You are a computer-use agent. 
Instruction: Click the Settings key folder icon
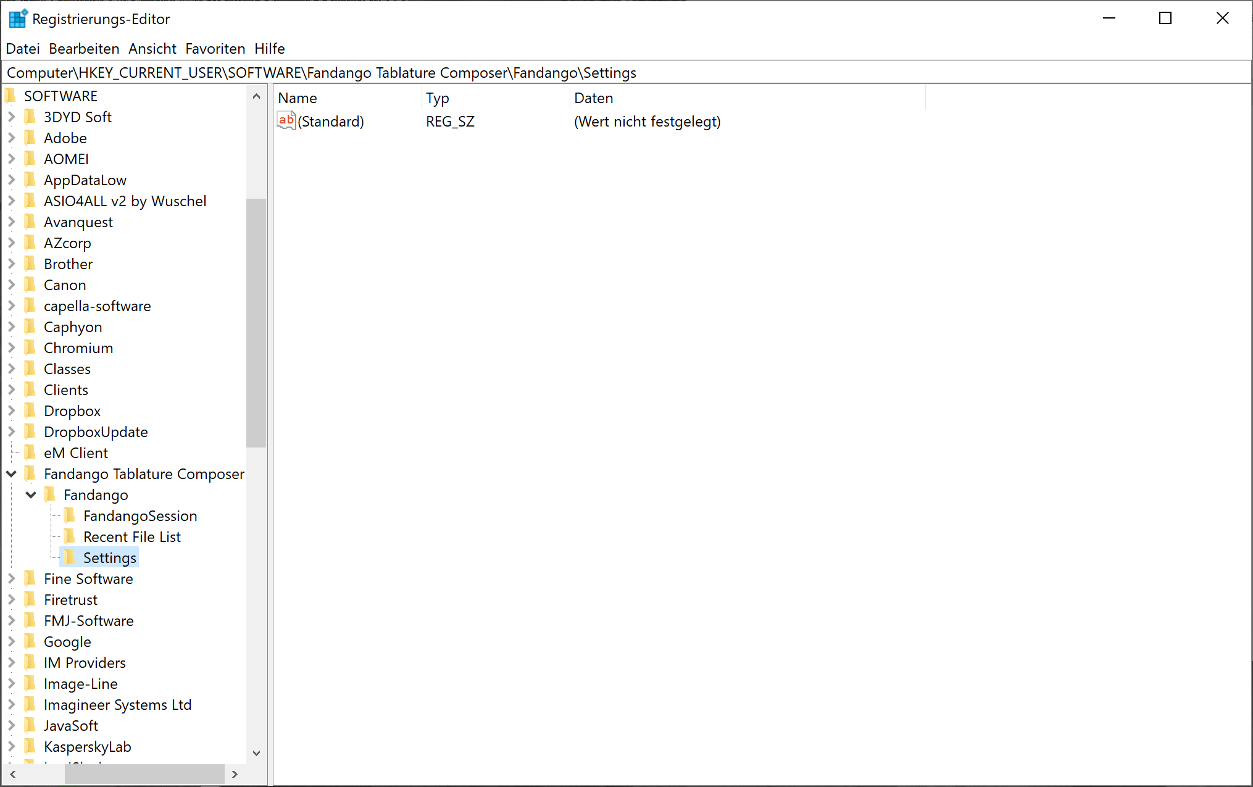coord(70,557)
